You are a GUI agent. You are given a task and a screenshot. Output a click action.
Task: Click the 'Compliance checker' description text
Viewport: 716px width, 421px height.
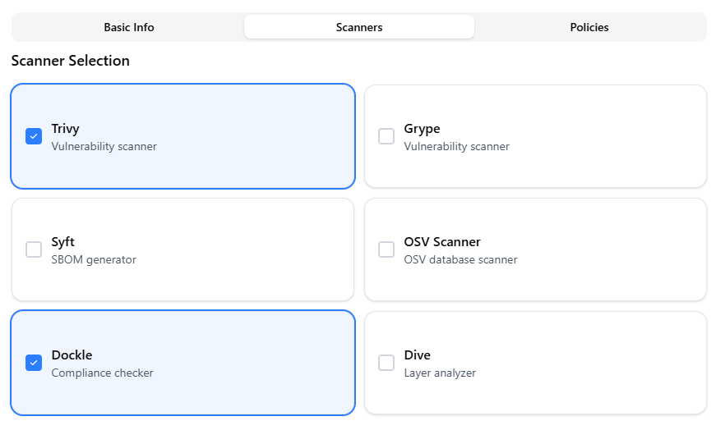click(x=102, y=373)
